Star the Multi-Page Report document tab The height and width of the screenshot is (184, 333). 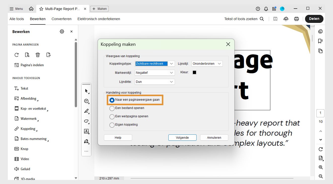tap(41, 9)
